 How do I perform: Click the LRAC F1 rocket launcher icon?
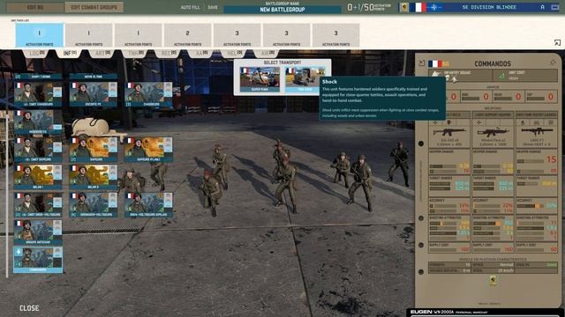[x=537, y=131]
